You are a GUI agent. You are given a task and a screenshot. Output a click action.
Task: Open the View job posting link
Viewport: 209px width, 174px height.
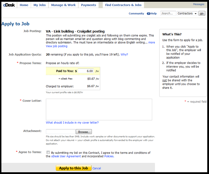pyautogui.click(x=56, y=46)
